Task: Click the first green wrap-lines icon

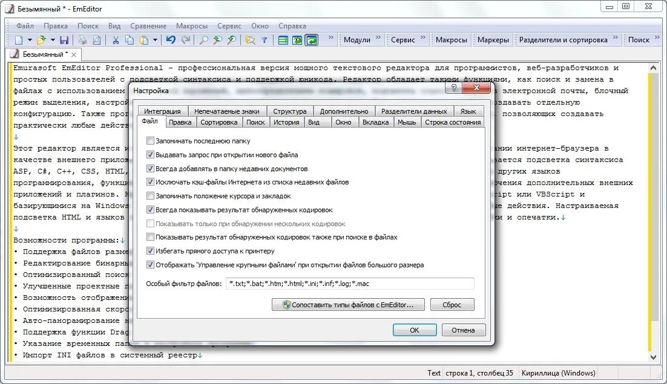Action: point(283,40)
